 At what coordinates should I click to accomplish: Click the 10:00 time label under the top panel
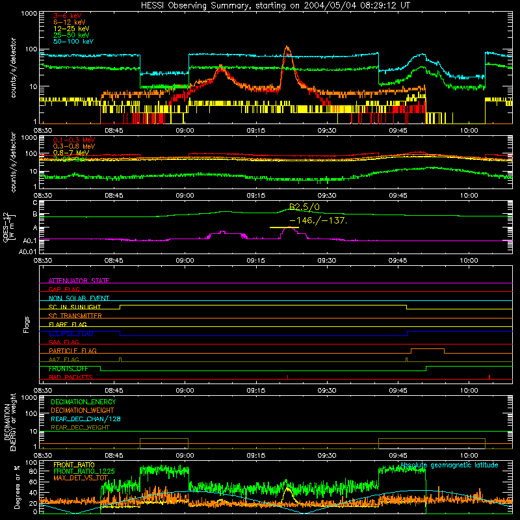pyautogui.click(x=469, y=131)
